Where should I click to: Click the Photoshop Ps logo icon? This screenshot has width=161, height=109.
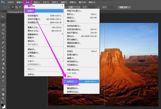point(3,2)
